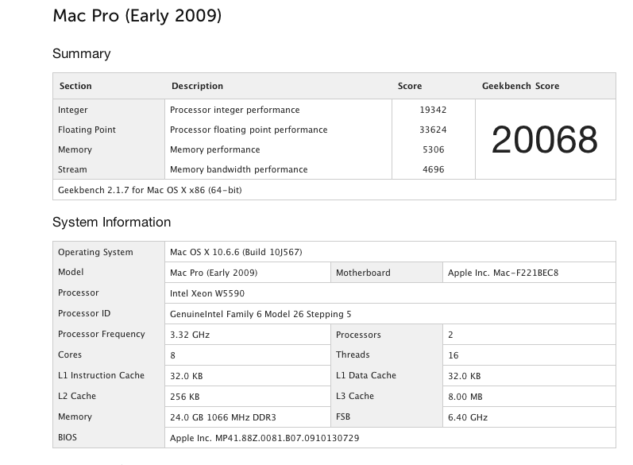Click the 'Operating System' label

pyautogui.click(x=95, y=252)
